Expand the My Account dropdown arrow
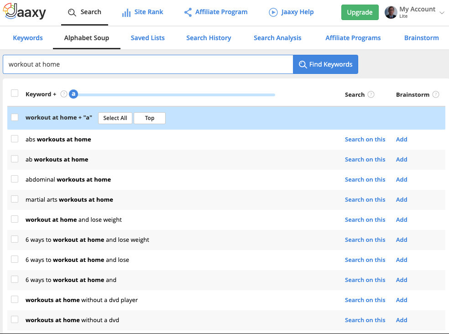 442,13
